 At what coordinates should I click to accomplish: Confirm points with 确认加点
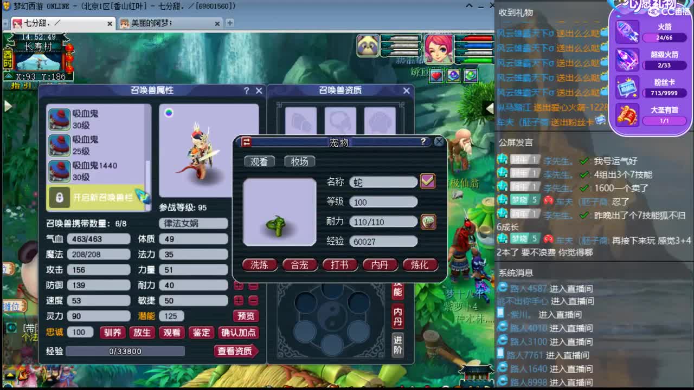pos(238,333)
